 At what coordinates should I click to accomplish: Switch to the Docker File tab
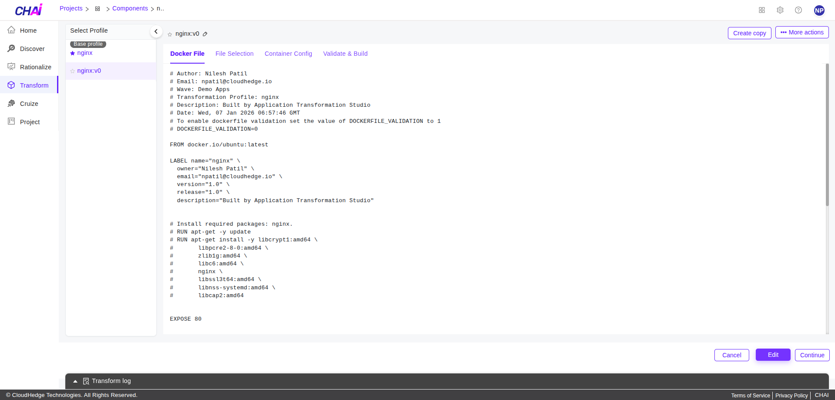[x=187, y=54]
